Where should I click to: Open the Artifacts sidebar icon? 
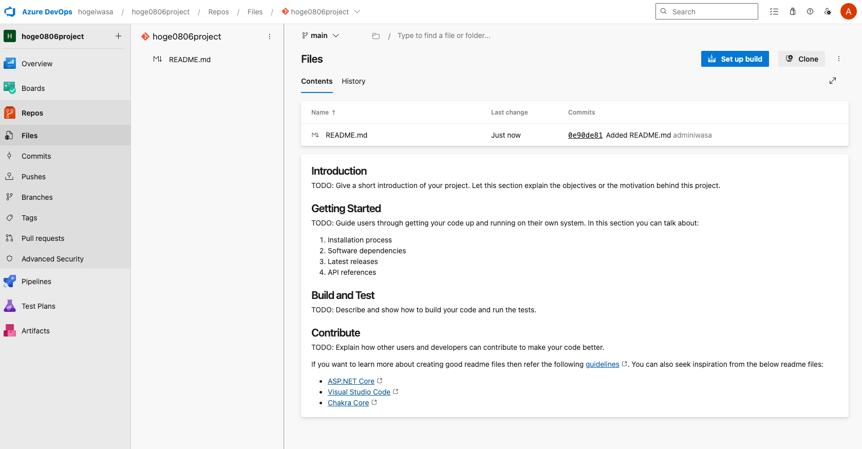[x=10, y=331]
